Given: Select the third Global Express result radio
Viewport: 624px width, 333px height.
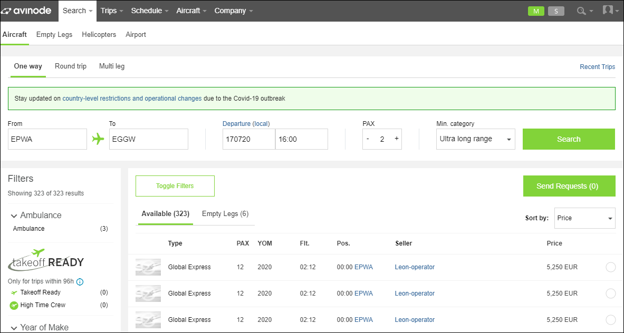Looking at the screenshot, I should click(610, 320).
